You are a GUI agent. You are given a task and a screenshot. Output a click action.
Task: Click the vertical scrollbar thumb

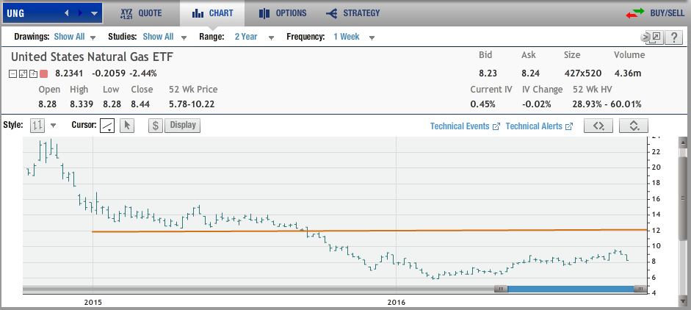[683, 198]
